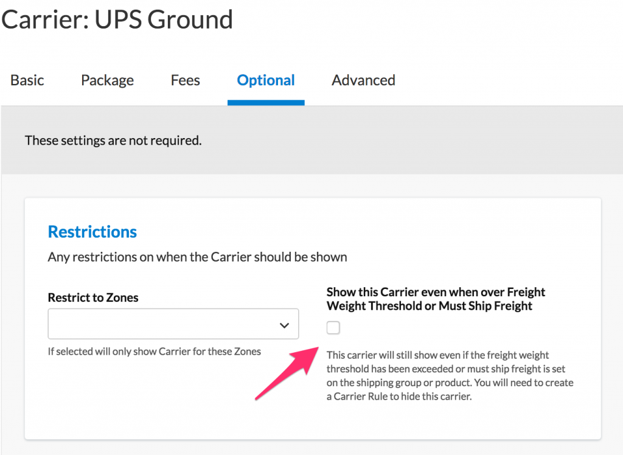The width and height of the screenshot is (623, 455).
Task: Click the Restrictions section heading
Action: pyautogui.click(x=92, y=232)
